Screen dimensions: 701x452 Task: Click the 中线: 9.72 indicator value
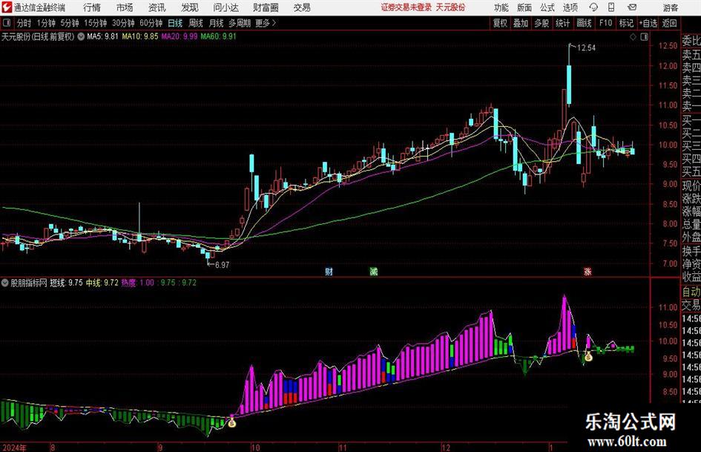click(102, 282)
